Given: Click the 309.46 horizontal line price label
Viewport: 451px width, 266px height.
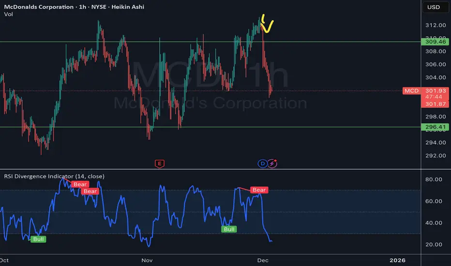Looking at the screenshot, I should click(435, 42).
